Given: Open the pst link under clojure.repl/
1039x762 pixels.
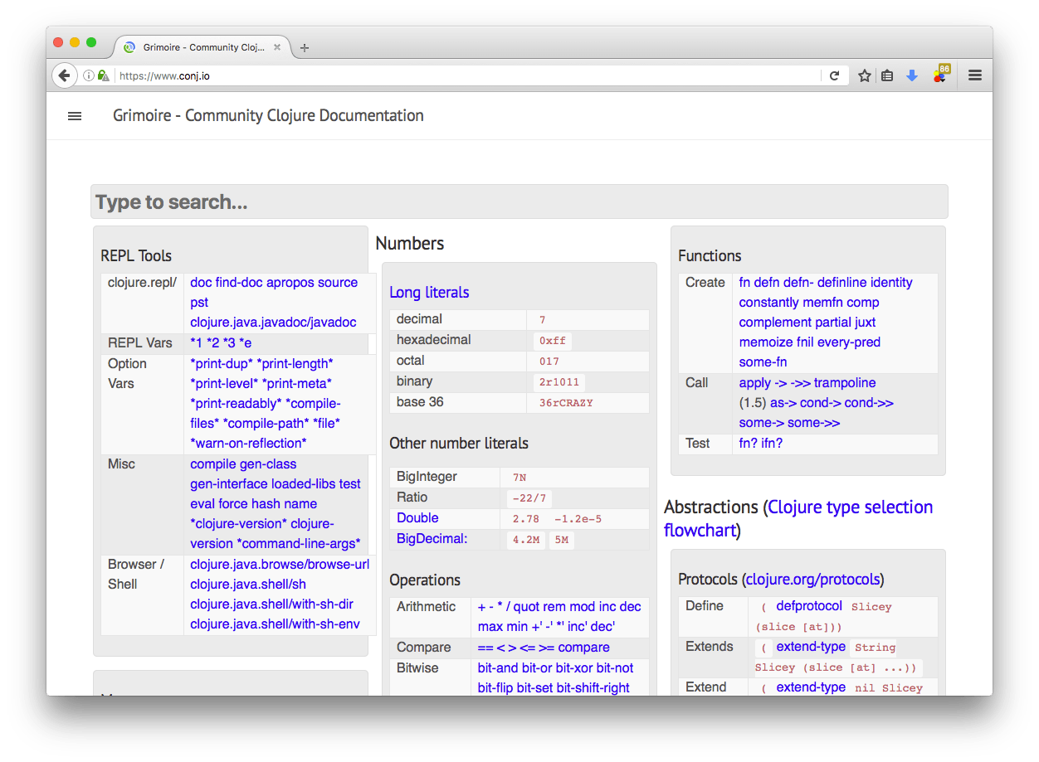Looking at the screenshot, I should click(199, 303).
